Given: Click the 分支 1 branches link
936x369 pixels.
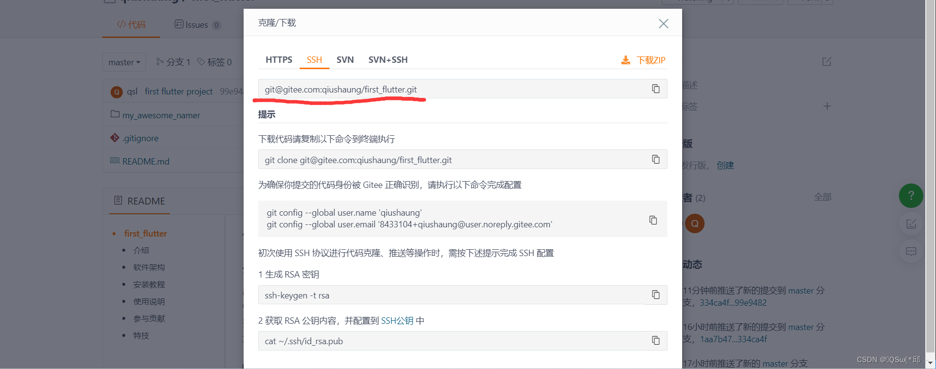Looking at the screenshot, I should coord(173,62).
